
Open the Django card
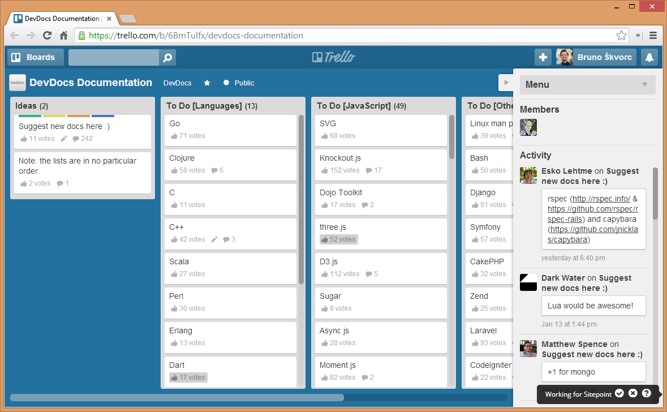click(x=489, y=199)
